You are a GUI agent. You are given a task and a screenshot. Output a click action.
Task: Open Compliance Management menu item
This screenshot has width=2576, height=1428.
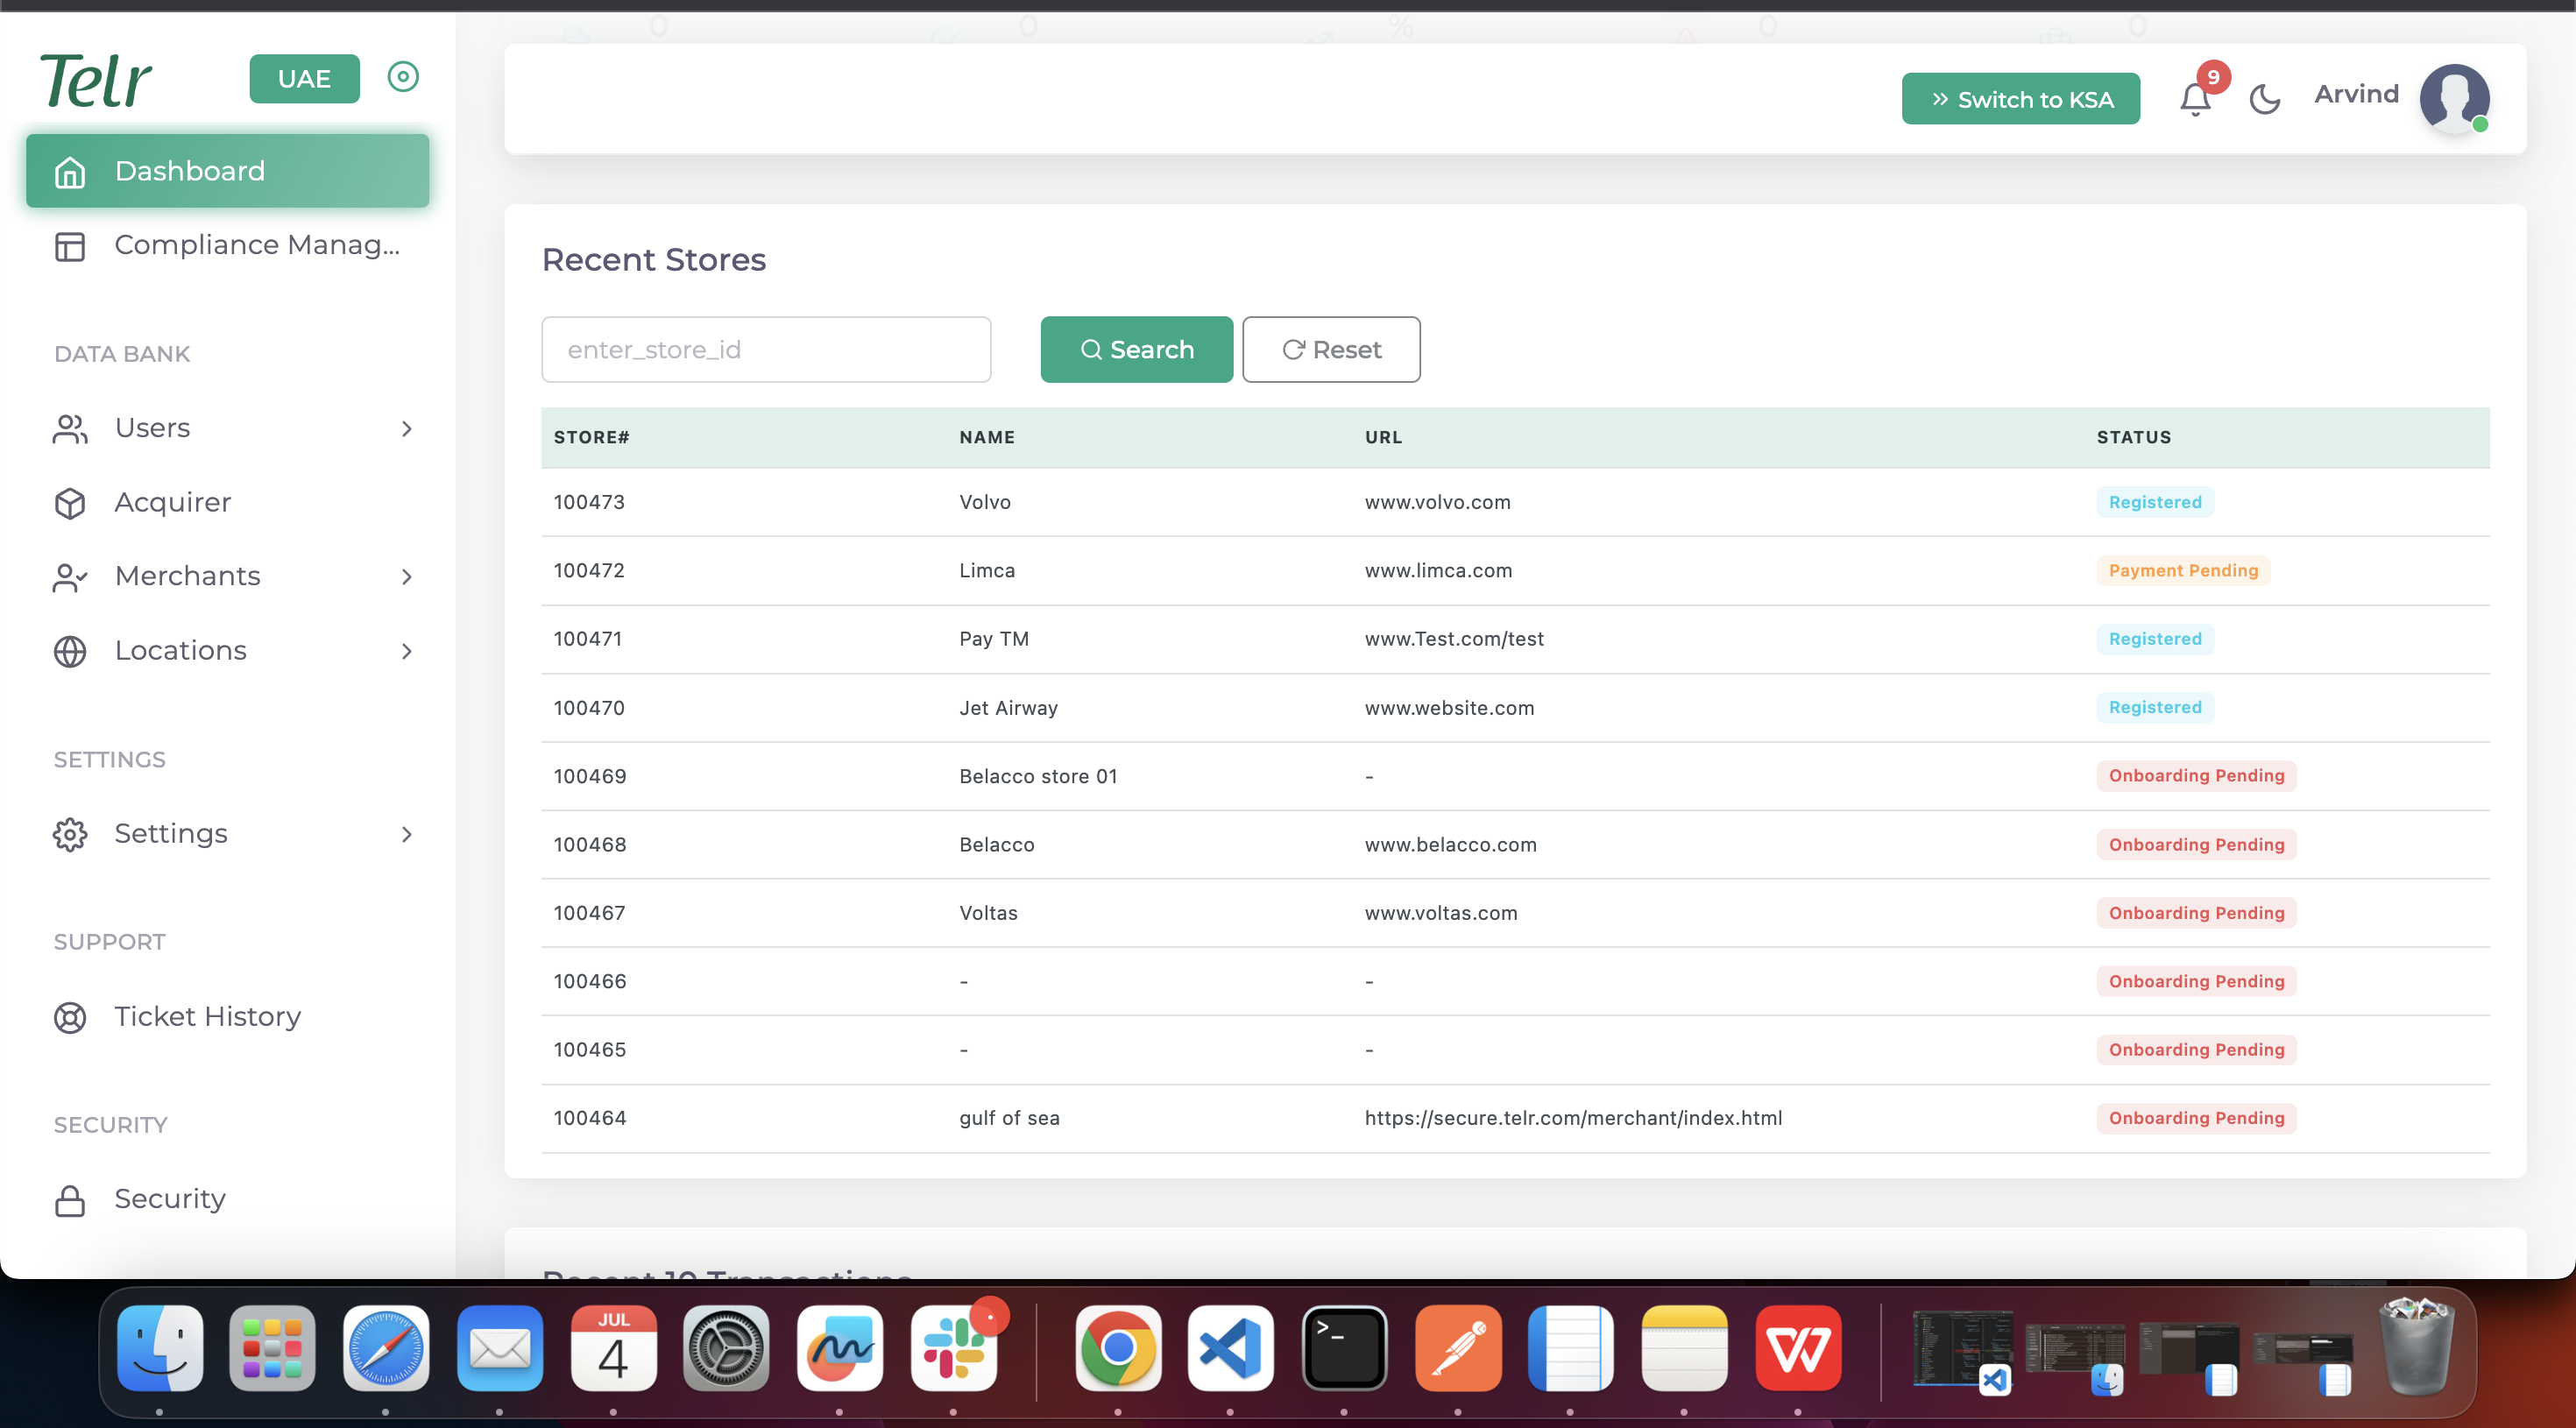tap(228, 245)
